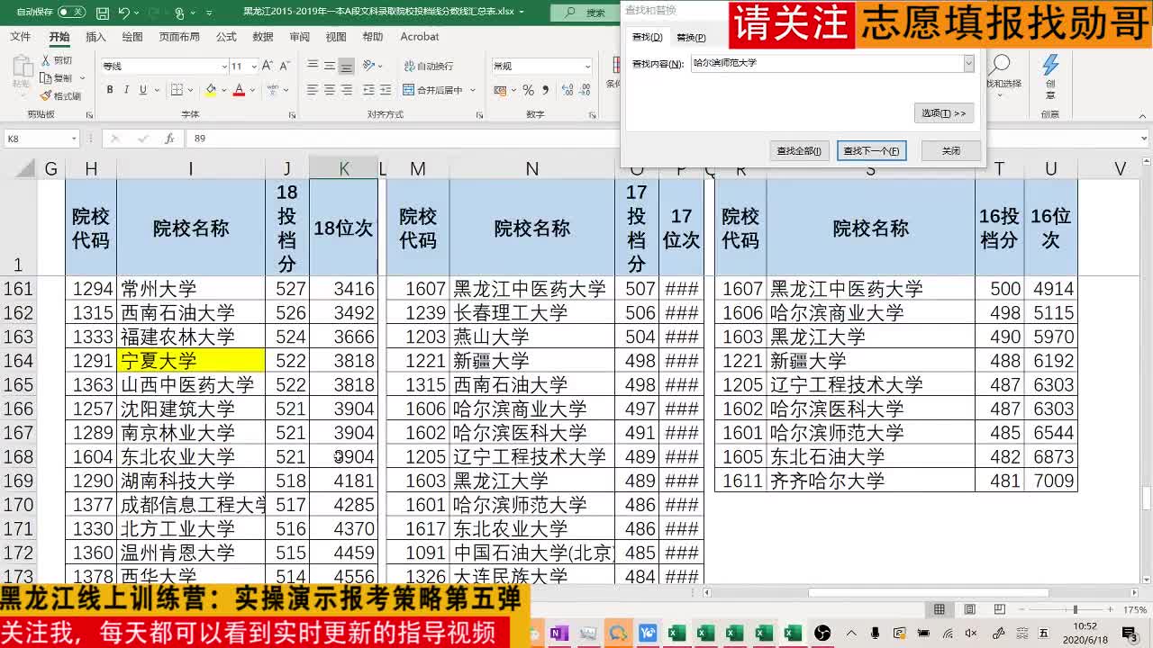Screen dimensions: 1153x648
Task: Click the Format Painter (格式刷) icon
Action: tap(45, 96)
